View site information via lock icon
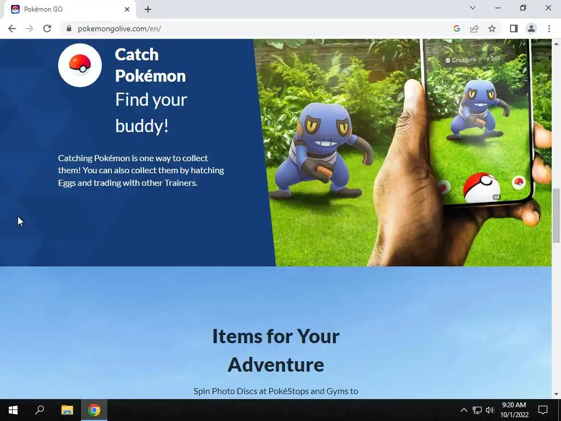The width and height of the screenshot is (561, 421). point(69,29)
